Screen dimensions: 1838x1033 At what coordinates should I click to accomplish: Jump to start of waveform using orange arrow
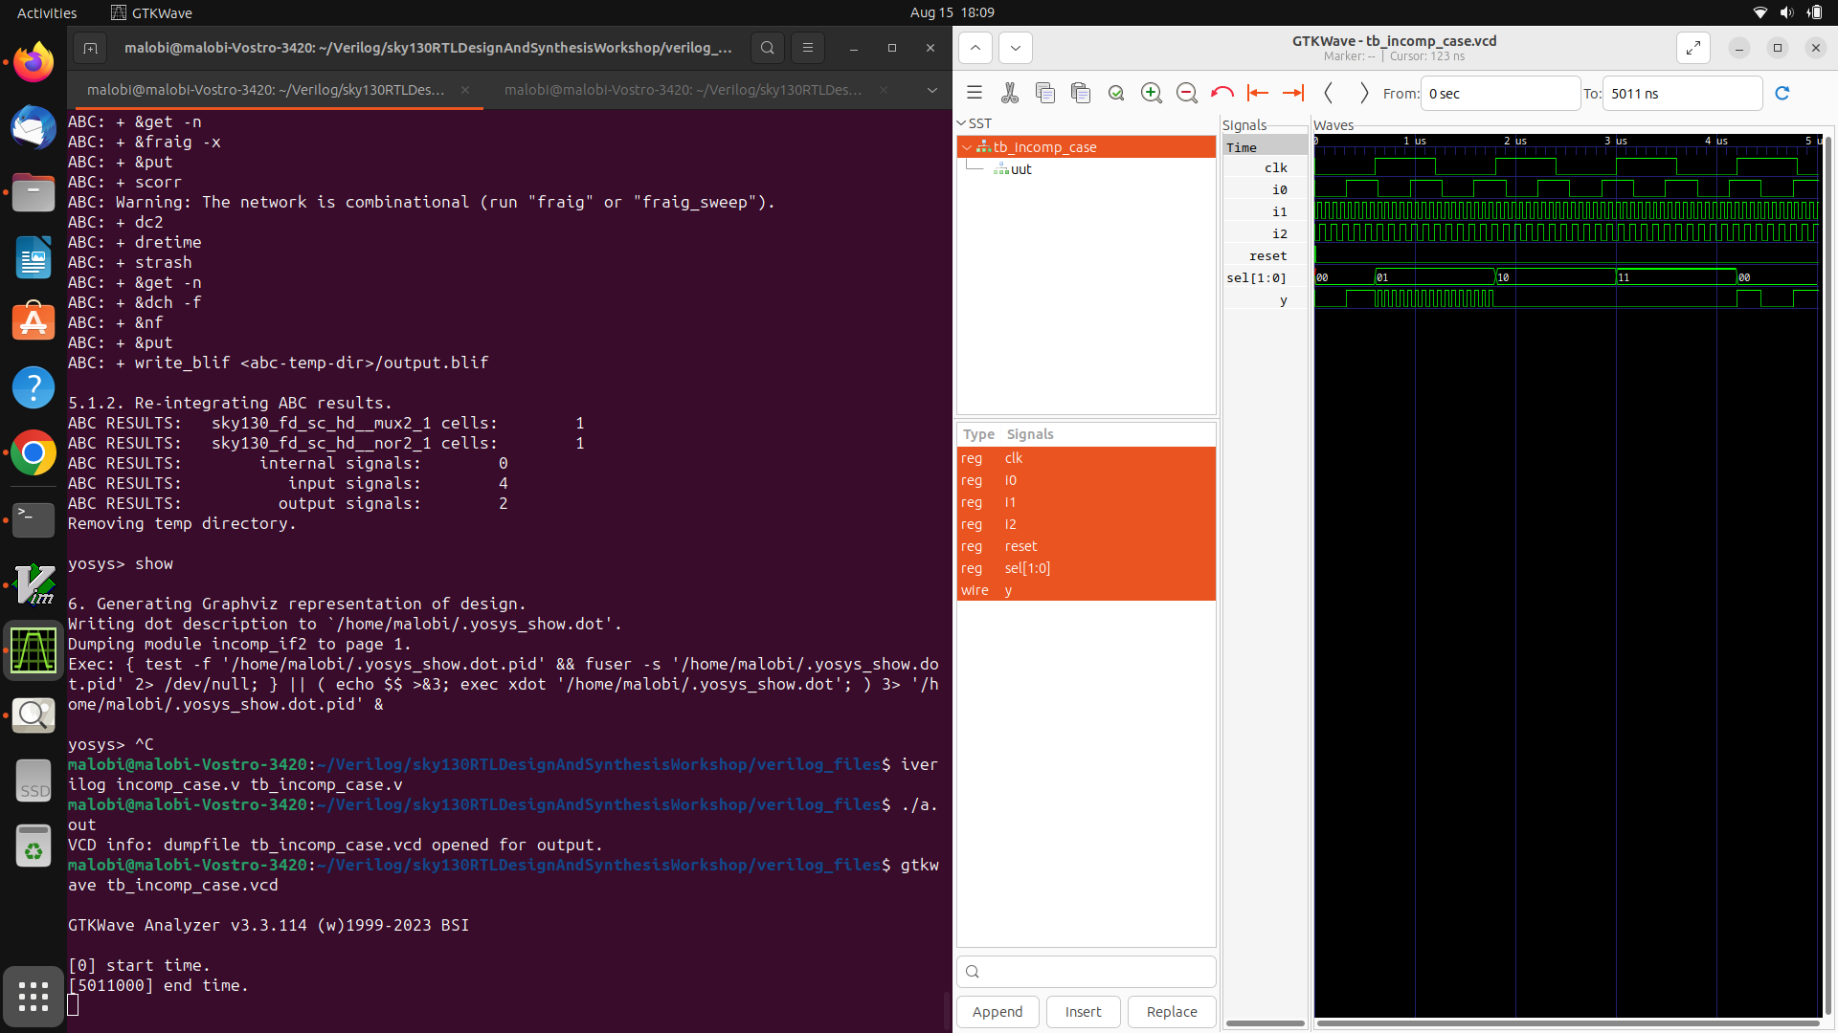pos(1258,93)
